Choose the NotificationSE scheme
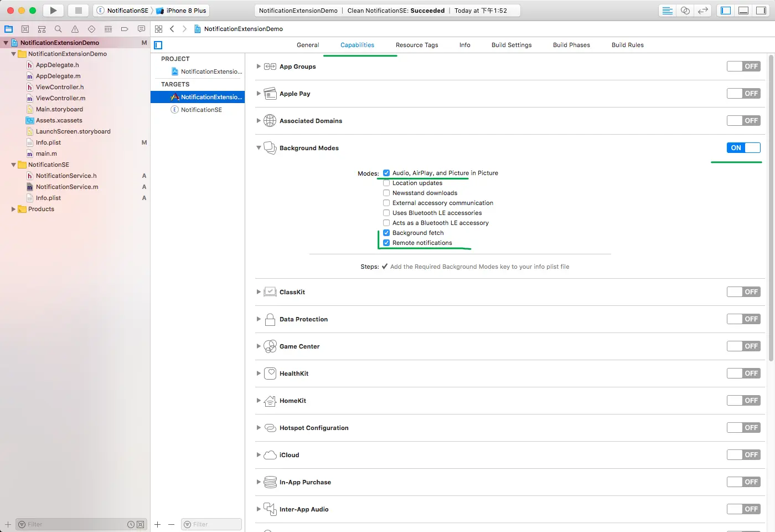 122,11
